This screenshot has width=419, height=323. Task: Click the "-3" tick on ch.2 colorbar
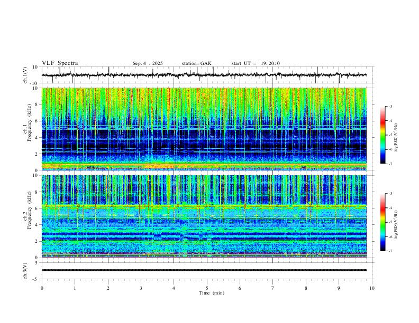390,194
